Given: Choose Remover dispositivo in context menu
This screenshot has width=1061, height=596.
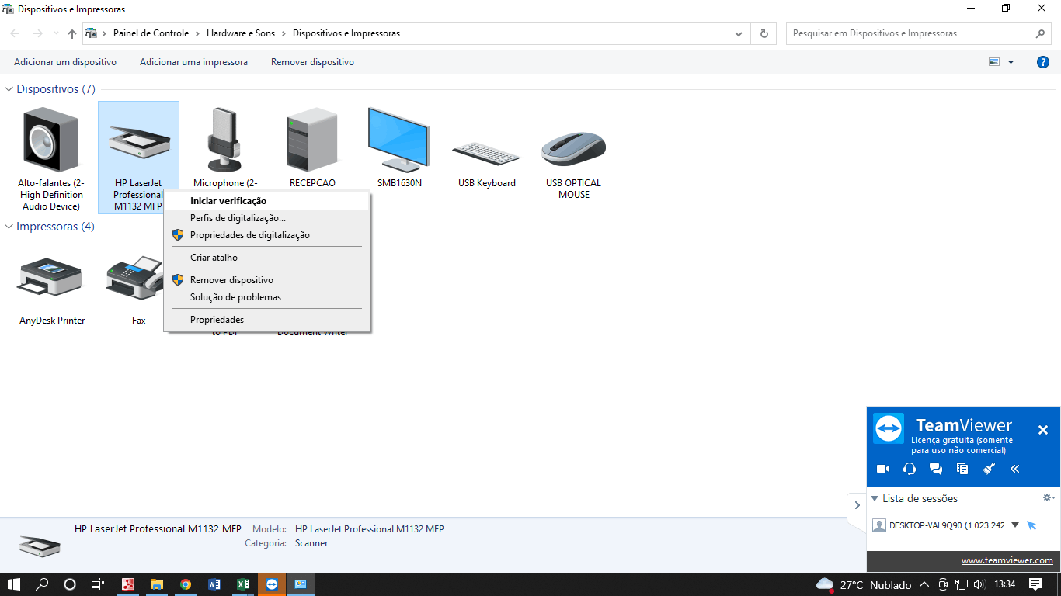Looking at the screenshot, I should coord(266,280).
